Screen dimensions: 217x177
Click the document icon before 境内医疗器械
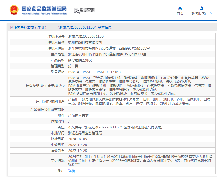tap(12, 28)
